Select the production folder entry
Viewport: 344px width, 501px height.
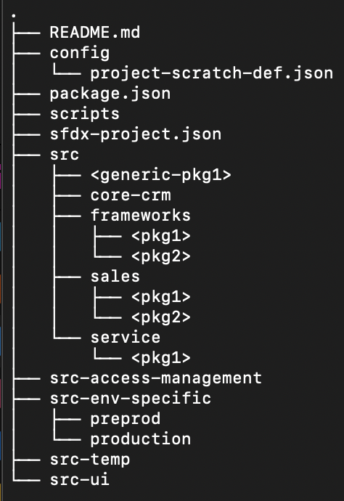[x=141, y=439]
